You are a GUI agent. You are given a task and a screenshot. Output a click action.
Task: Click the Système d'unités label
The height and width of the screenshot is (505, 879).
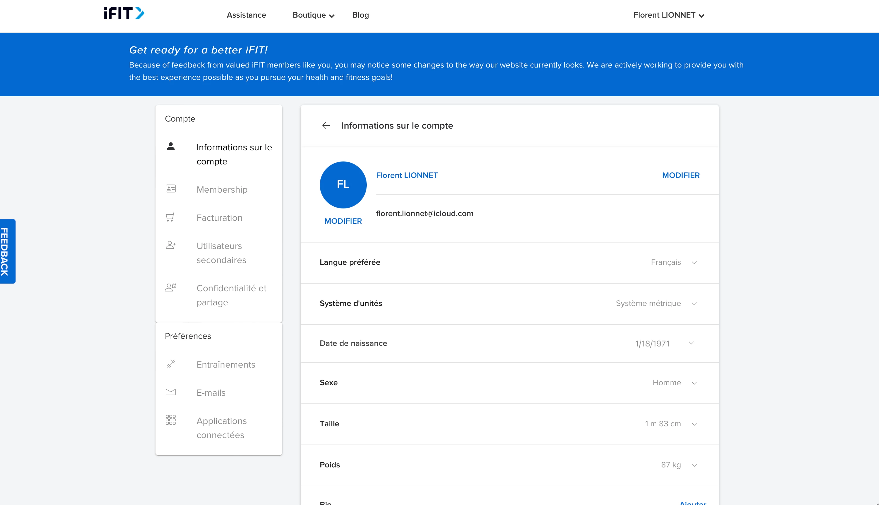coord(351,303)
